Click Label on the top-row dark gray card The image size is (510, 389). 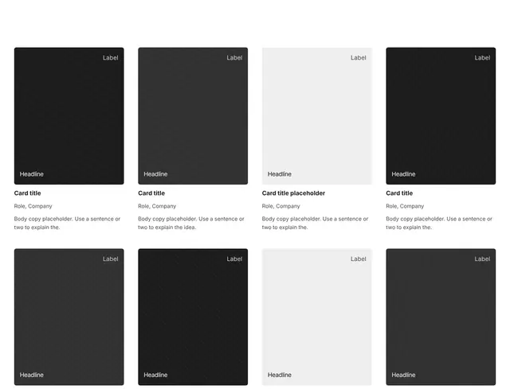[234, 58]
